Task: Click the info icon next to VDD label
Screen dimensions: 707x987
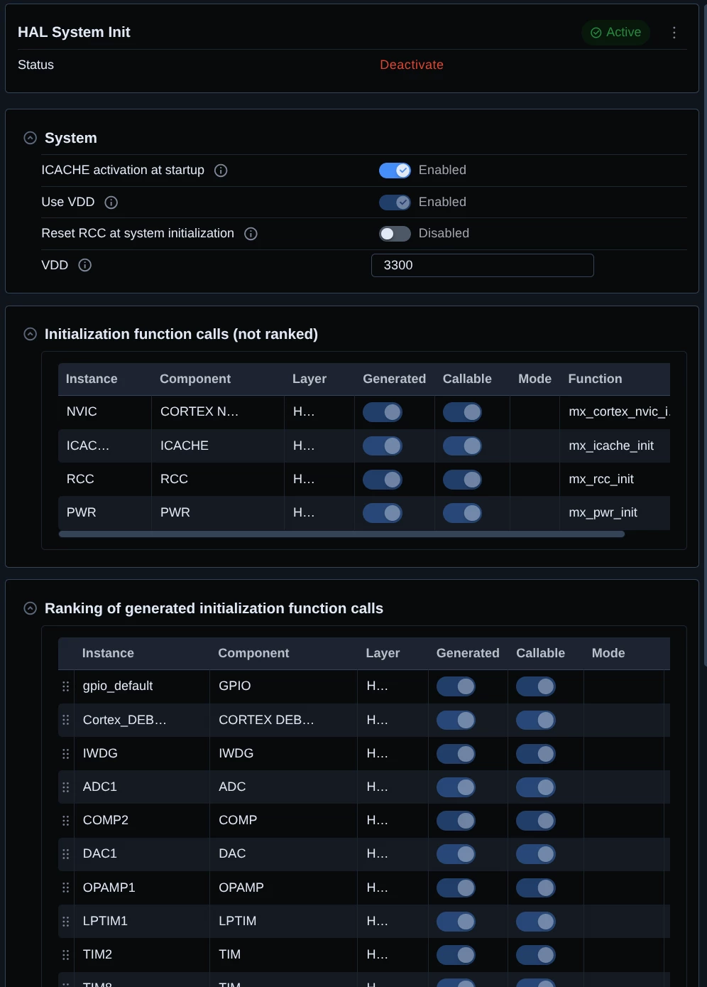Action: (85, 265)
